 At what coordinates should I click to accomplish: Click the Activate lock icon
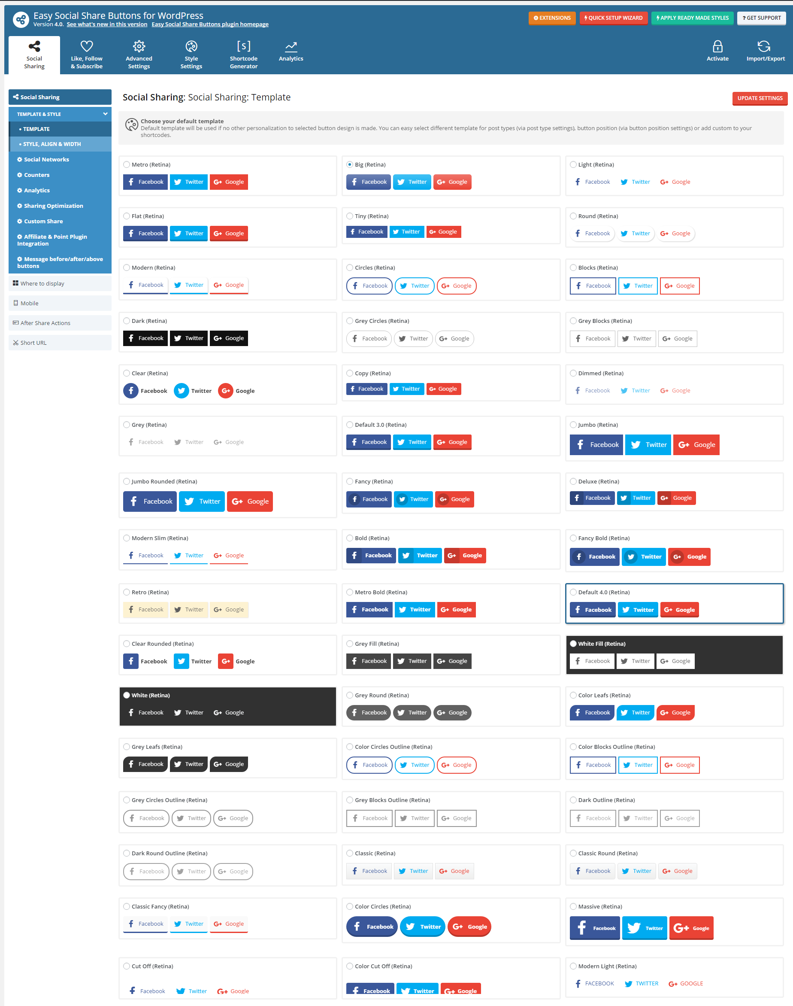[x=717, y=46]
